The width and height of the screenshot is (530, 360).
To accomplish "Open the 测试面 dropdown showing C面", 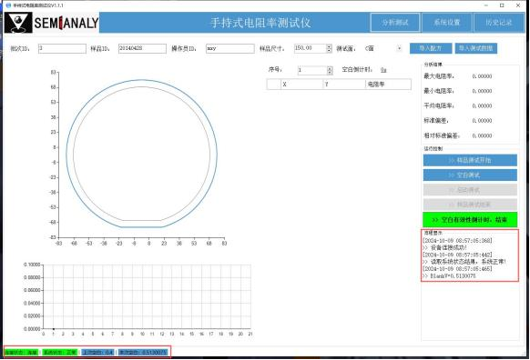I will click(x=383, y=48).
